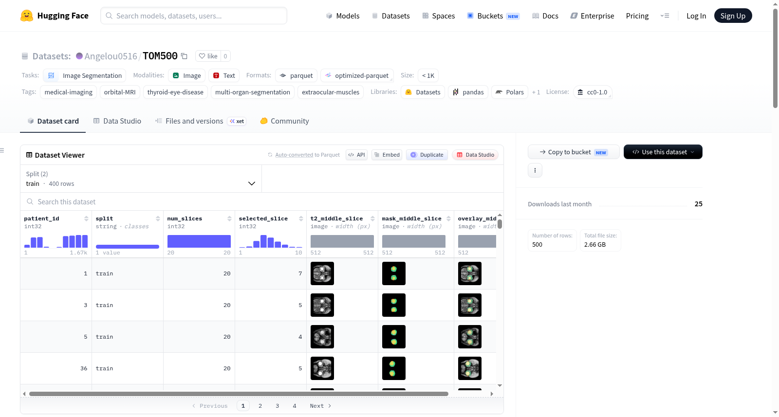Click the heart like button
This screenshot has height=417, width=779.
click(x=208, y=56)
